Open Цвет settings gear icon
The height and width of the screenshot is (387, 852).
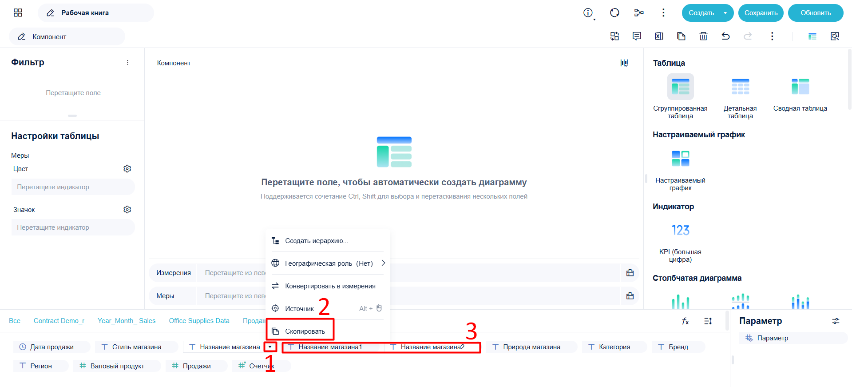click(x=127, y=169)
